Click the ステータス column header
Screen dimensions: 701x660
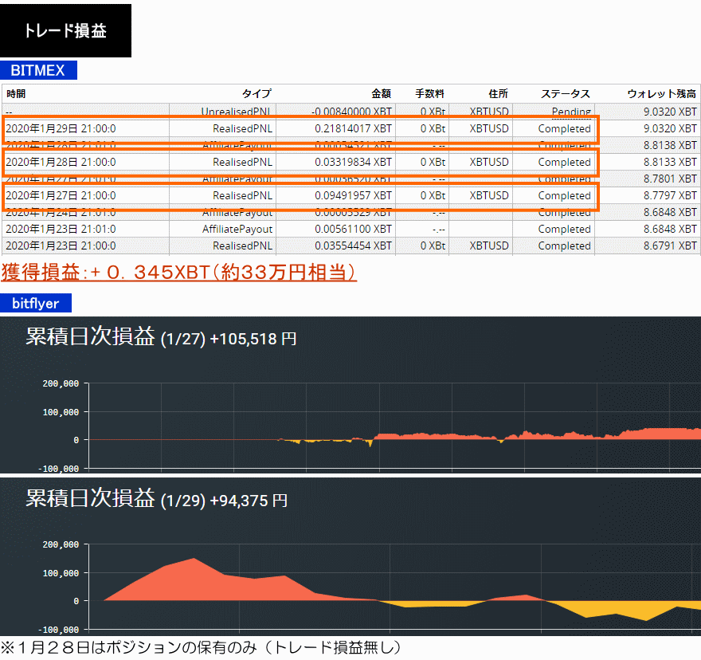[x=565, y=94]
